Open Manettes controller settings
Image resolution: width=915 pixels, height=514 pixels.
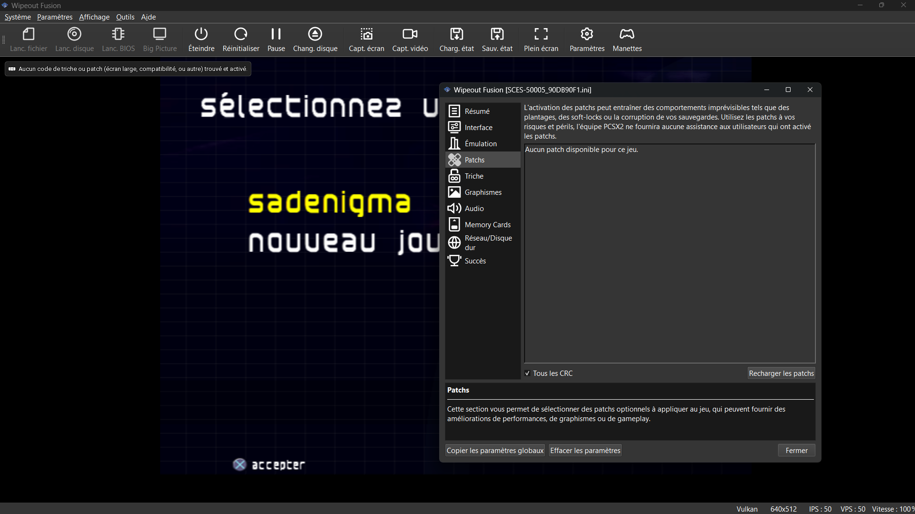point(627,40)
